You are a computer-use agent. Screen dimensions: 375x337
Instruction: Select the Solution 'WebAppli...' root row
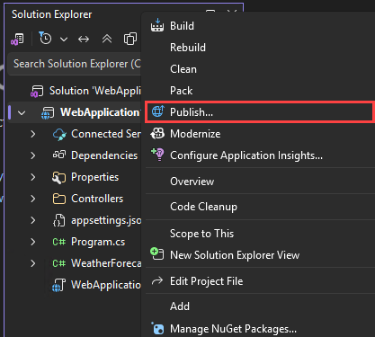tap(75, 91)
